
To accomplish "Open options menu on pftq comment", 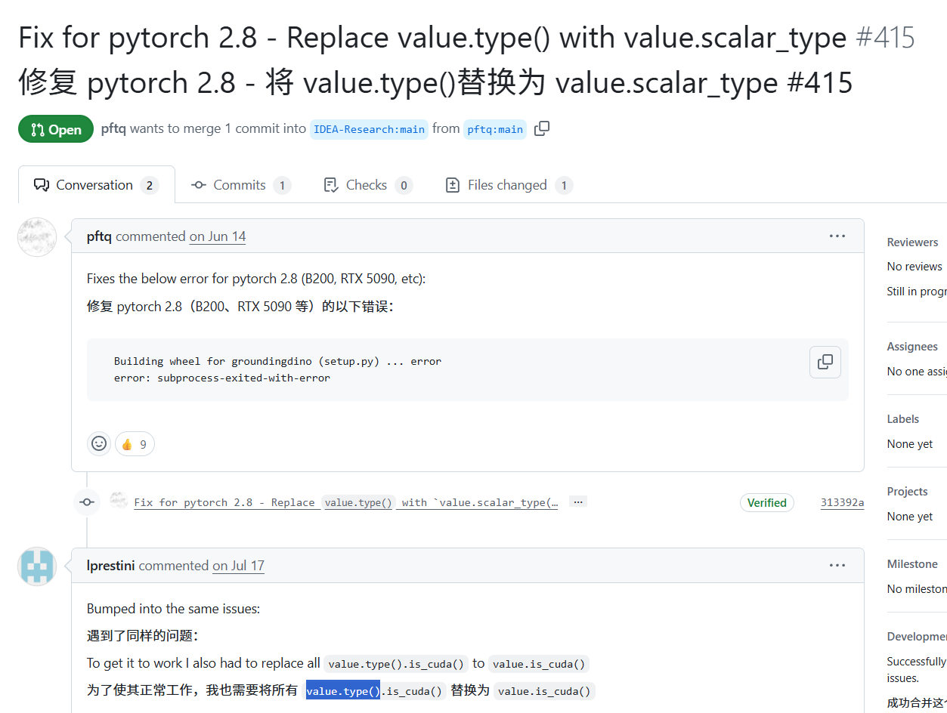I will pos(837,236).
